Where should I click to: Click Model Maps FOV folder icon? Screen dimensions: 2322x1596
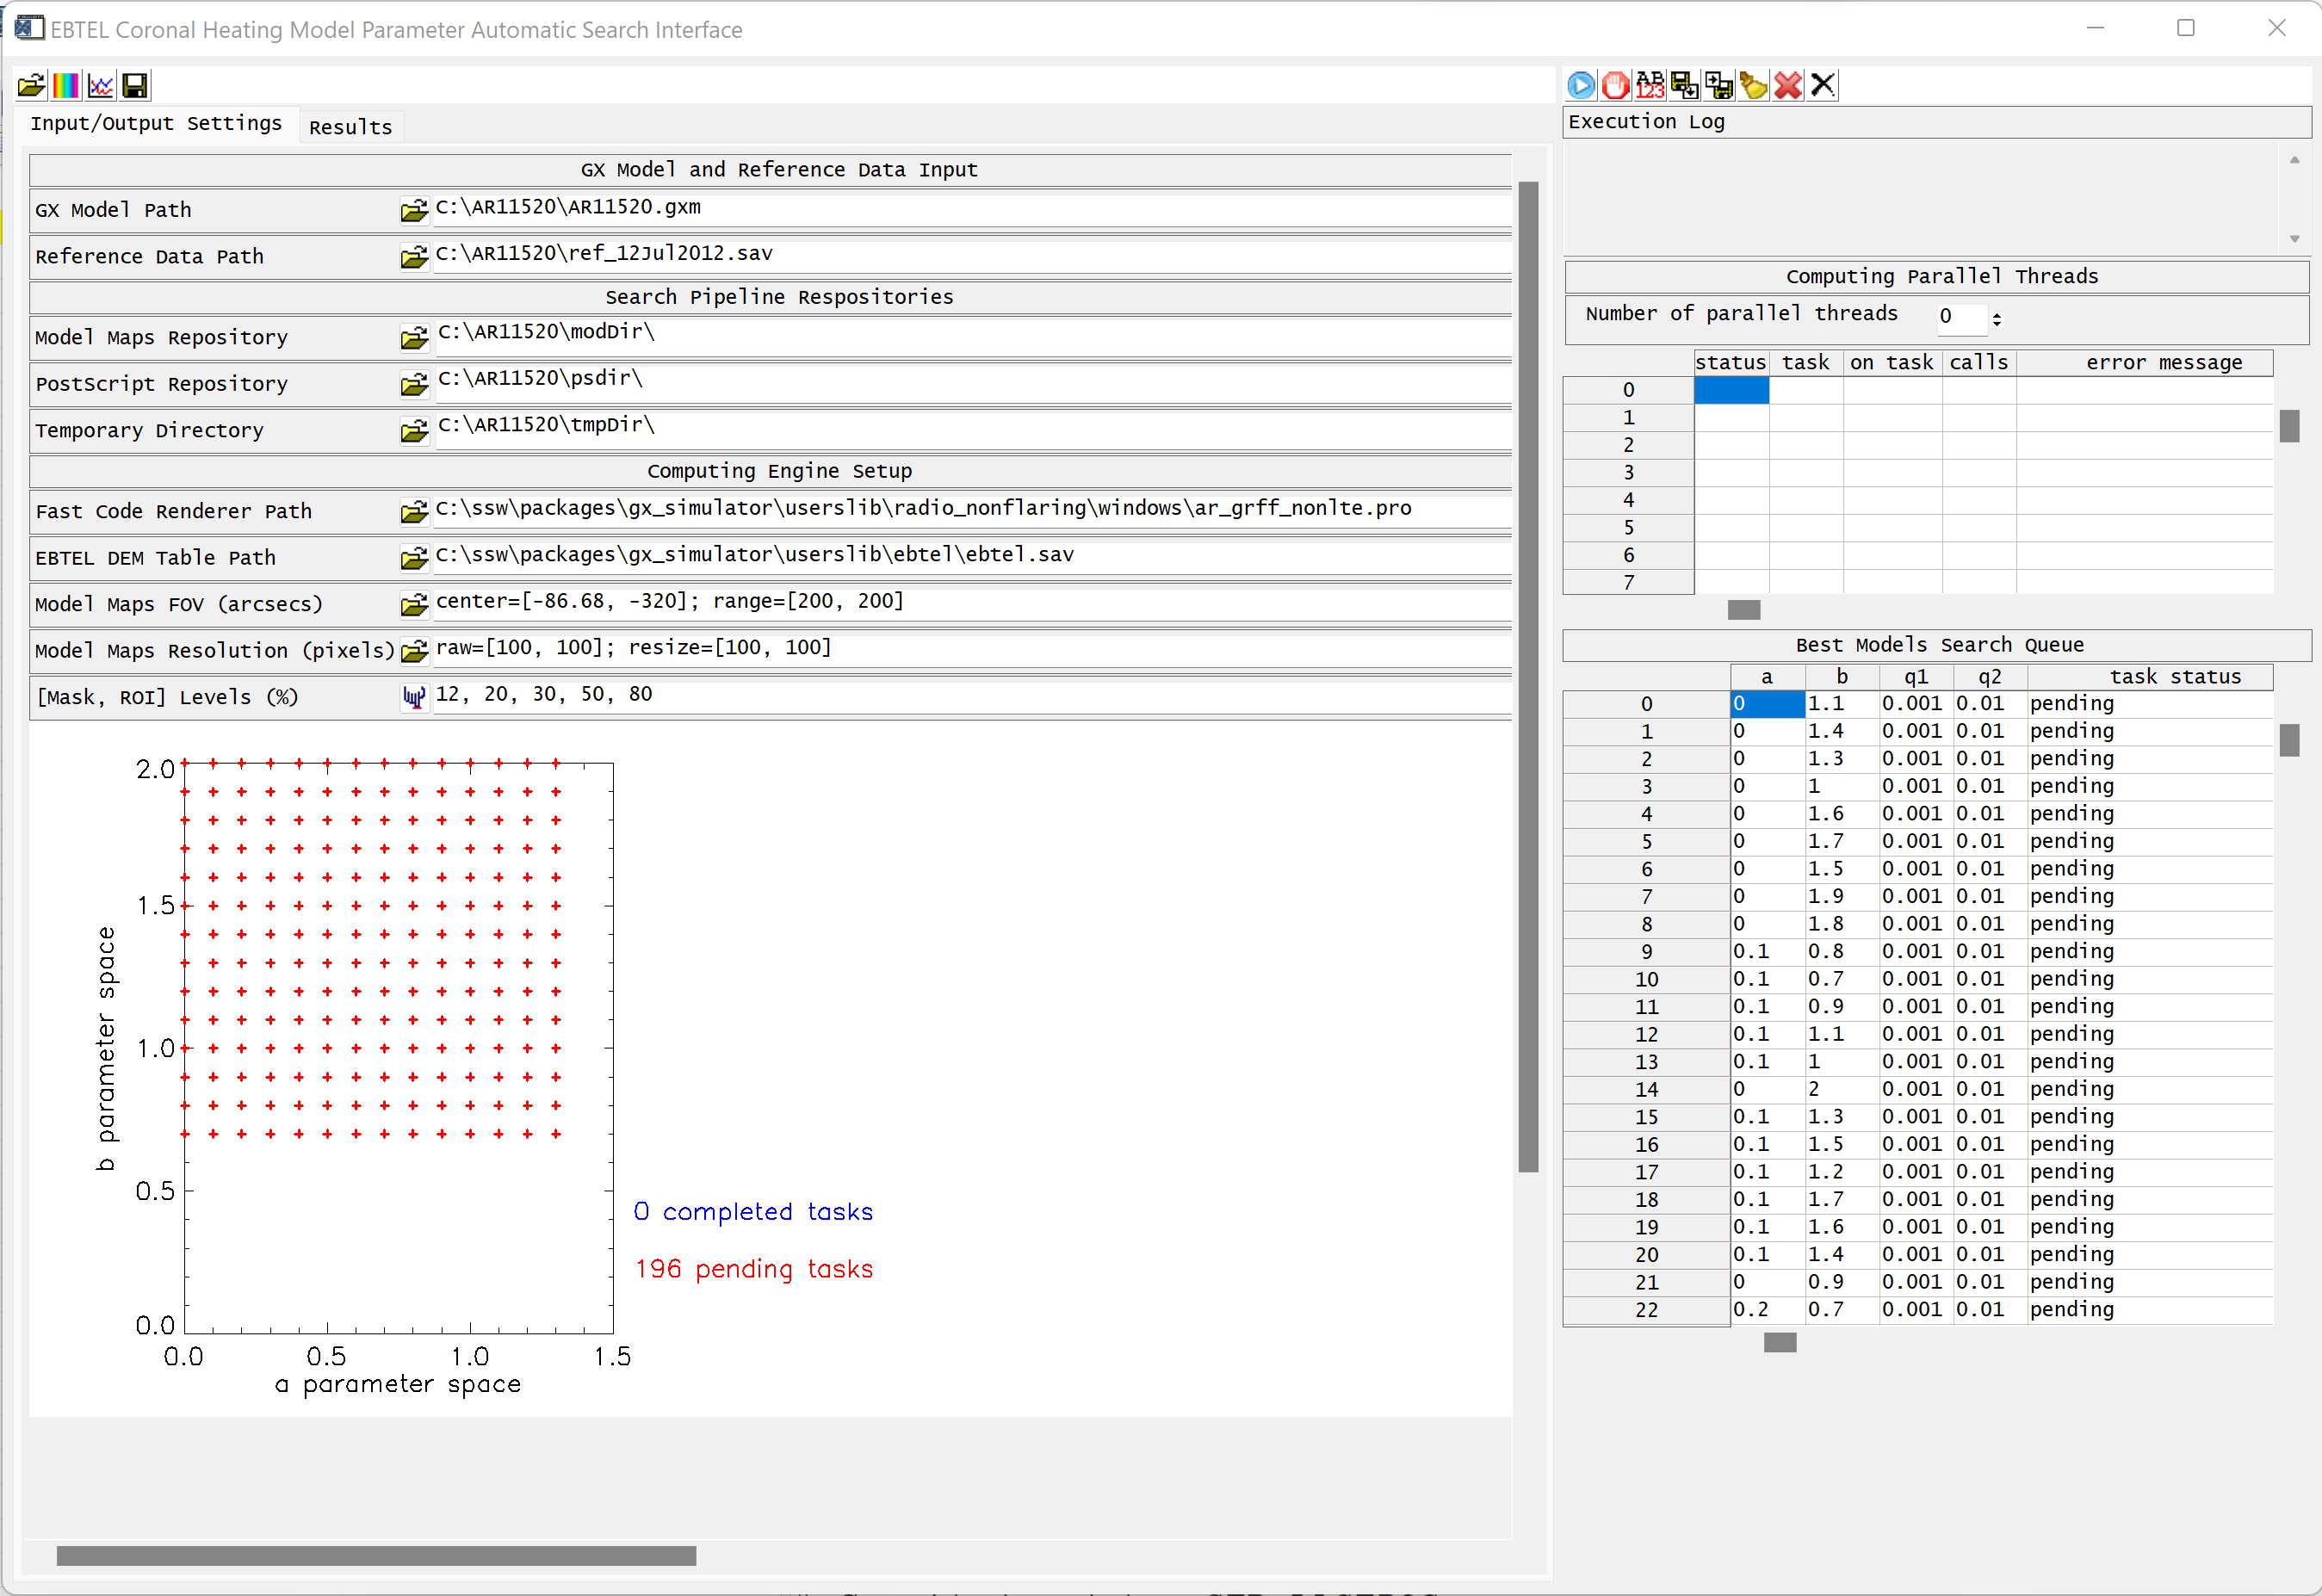point(414,605)
